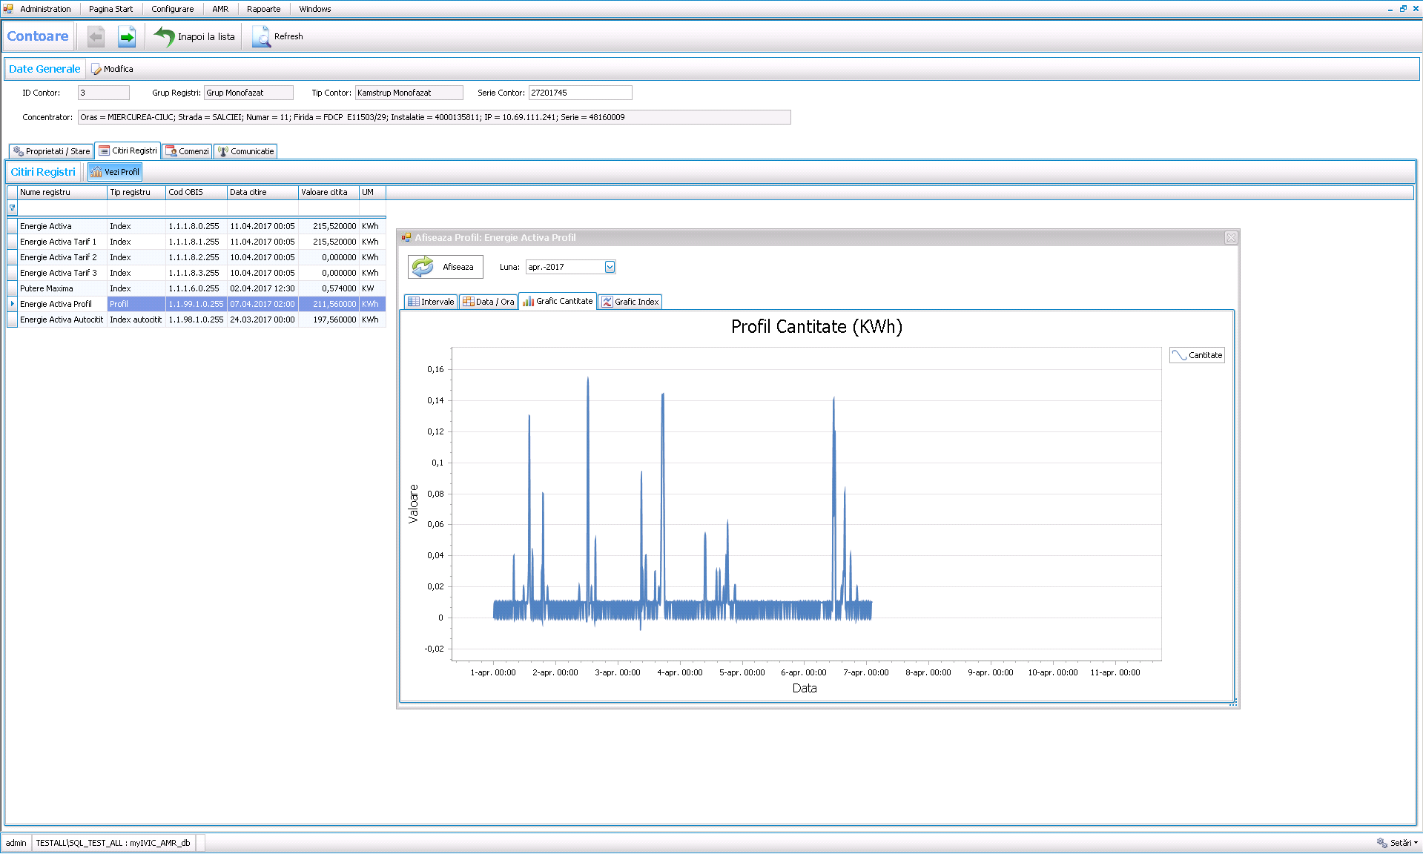The width and height of the screenshot is (1423, 854).
Task: Click the Setari gear in the status bar
Action: click(1381, 843)
